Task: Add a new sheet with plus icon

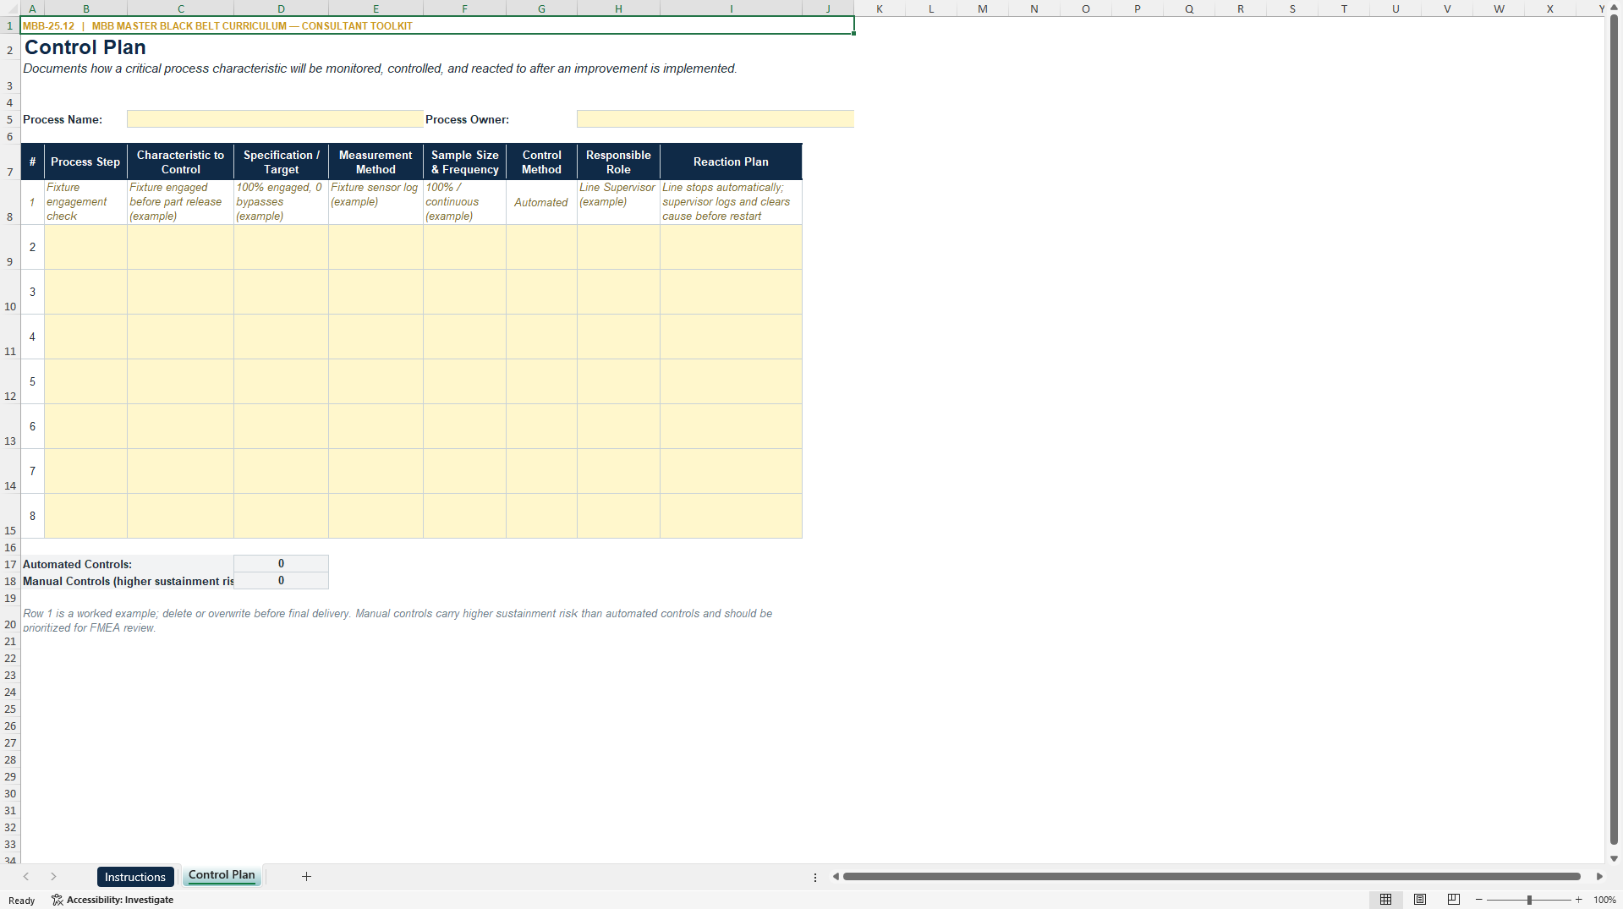Action: [x=307, y=877]
